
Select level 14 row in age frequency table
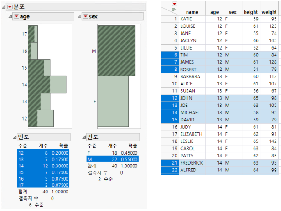[x=43, y=166]
